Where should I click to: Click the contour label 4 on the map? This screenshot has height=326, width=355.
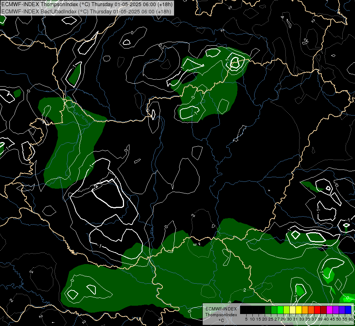(282, 17)
